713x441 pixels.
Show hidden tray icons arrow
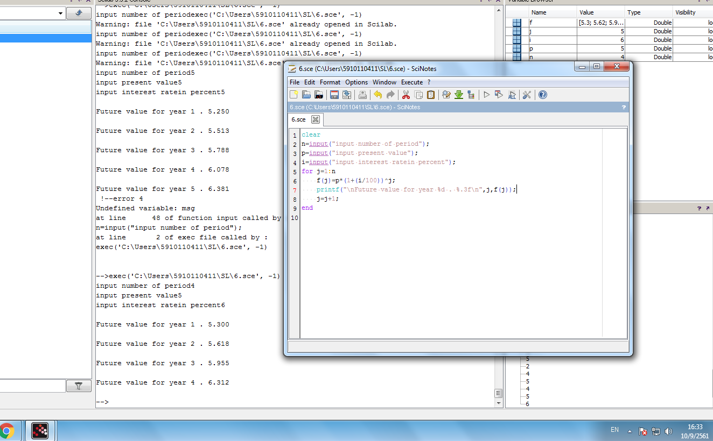[x=630, y=431]
